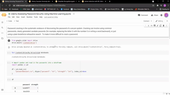Clear output icon beside drive mounted message
This screenshot has width=170, height=95.
9,47
